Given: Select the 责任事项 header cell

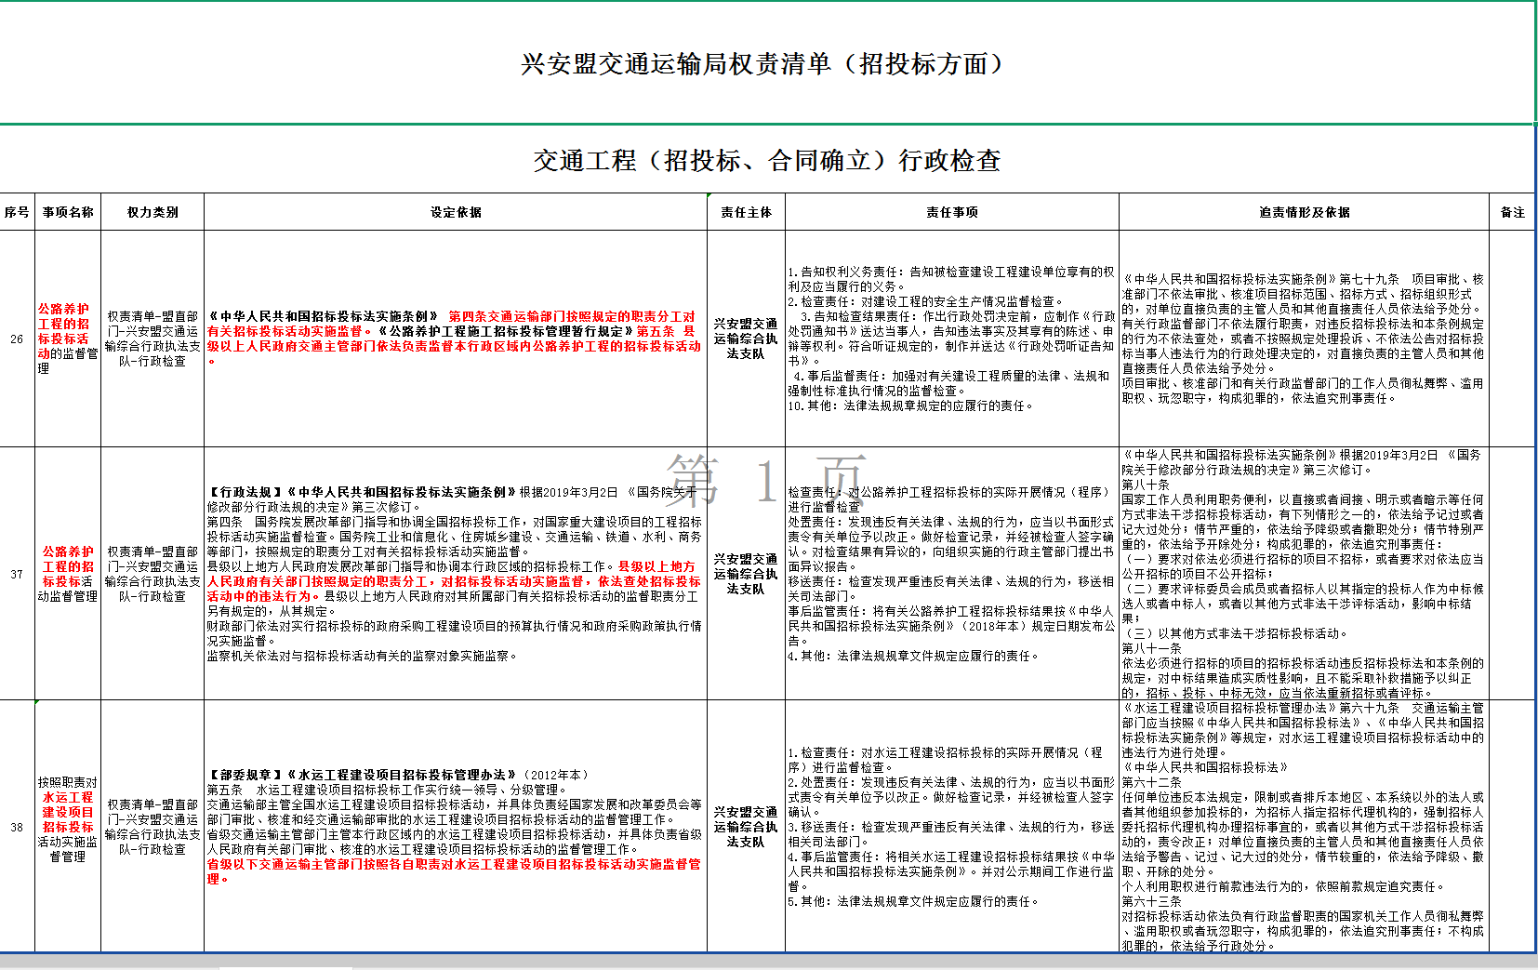Looking at the screenshot, I should (x=951, y=212).
